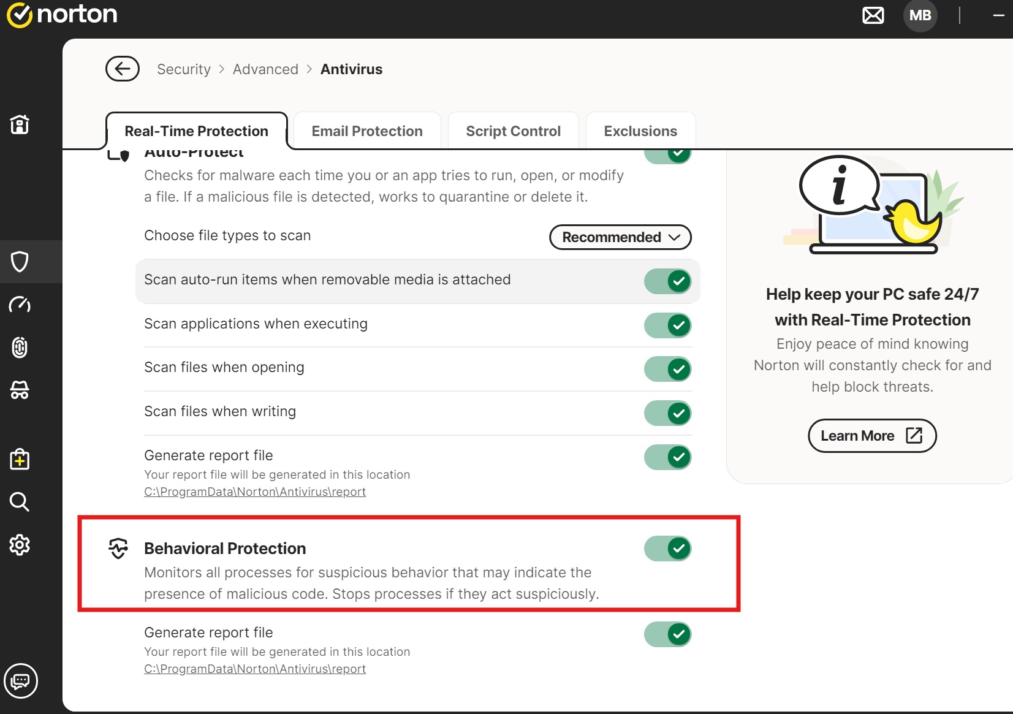The width and height of the screenshot is (1013, 714).
Task: Go to Advanced in the breadcrumb
Action: click(x=265, y=69)
